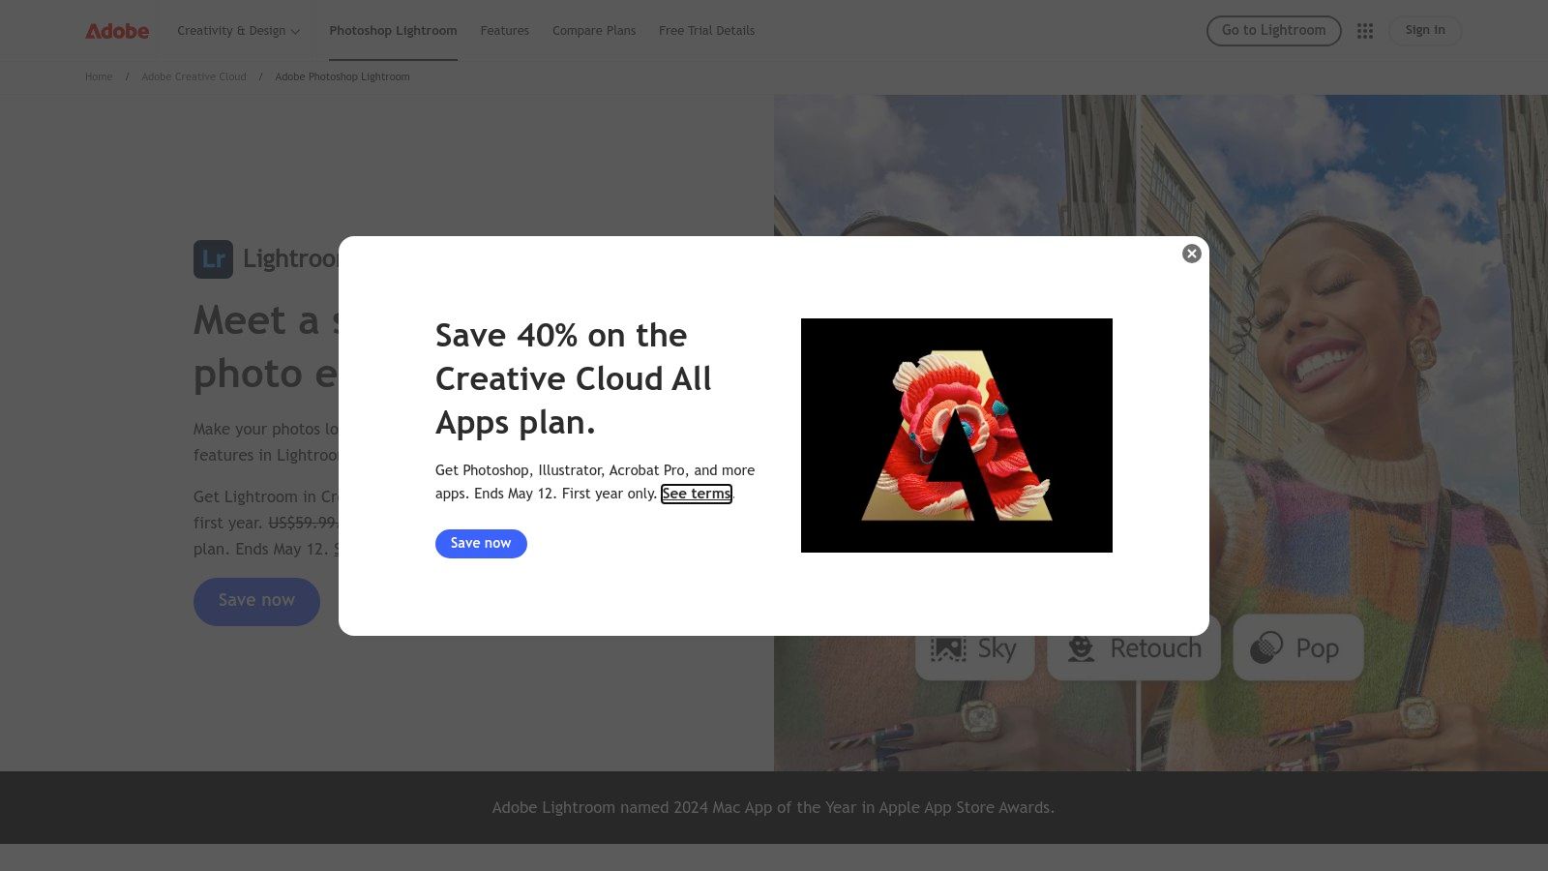Click the background Save now button
This screenshot has height=871, width=1548.
[x=256, y=601]
